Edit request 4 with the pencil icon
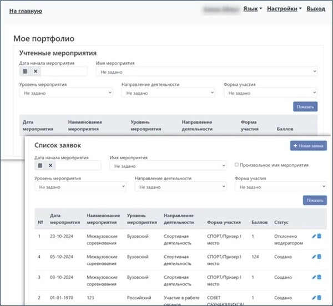 314,257
